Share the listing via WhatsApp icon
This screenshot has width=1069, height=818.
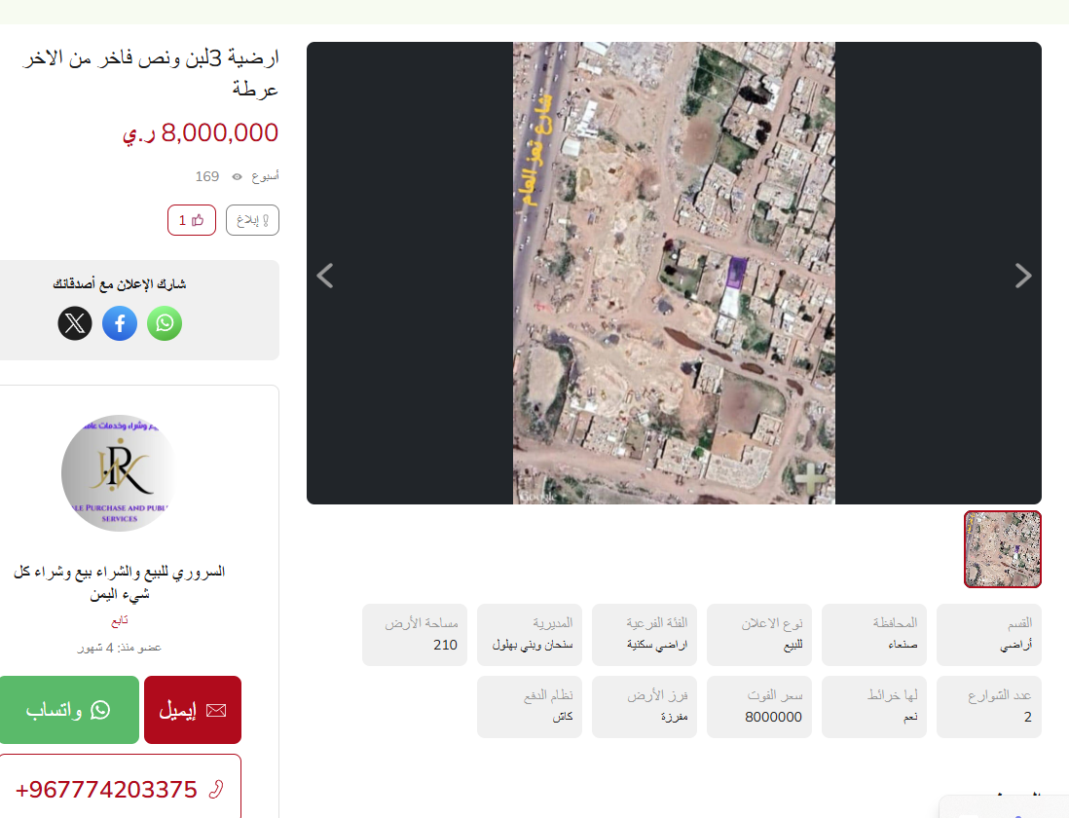[165, 323]
